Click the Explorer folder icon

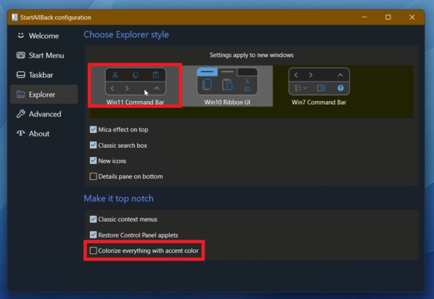point(21,95)
